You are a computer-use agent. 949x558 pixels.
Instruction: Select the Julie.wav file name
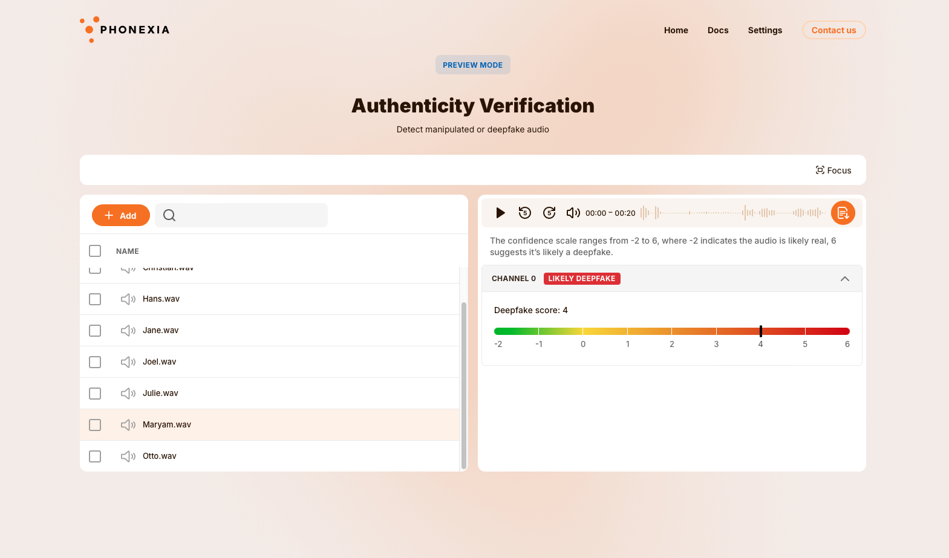[x=160, y=394]
